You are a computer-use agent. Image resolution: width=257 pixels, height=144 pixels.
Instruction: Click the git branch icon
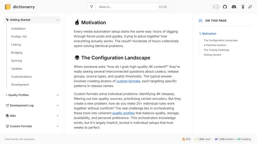pos(250,7)
